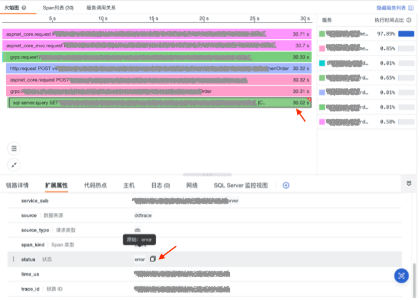Select the sql-server.query 30.02 s span
Screen dimensions: 419x300
coord(160,103)
